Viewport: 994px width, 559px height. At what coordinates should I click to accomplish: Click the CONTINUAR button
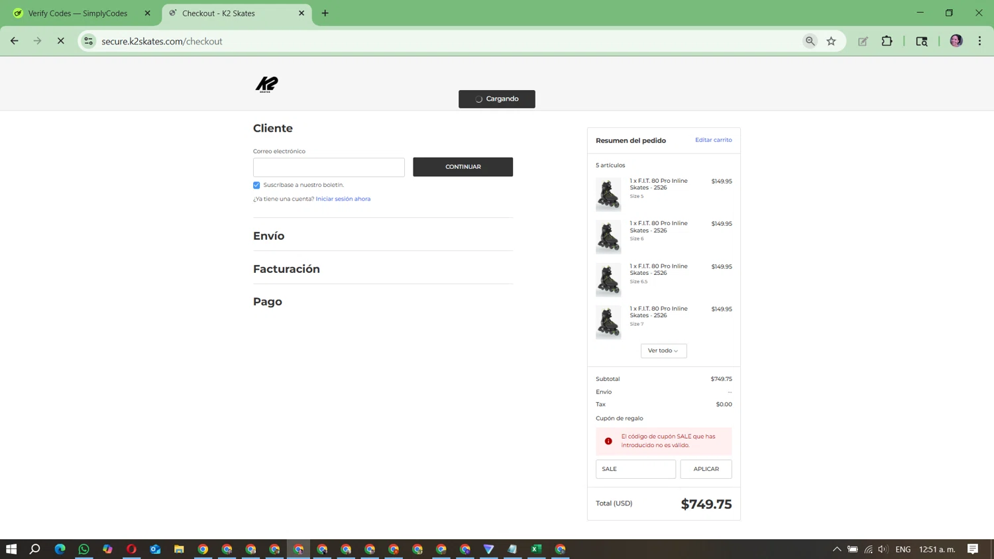[463, 167]
